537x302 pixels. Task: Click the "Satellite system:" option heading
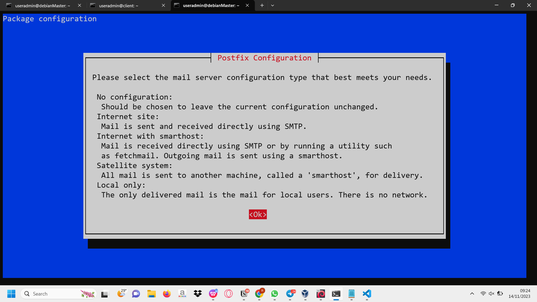pyautogui.click(x=135, y=166)
